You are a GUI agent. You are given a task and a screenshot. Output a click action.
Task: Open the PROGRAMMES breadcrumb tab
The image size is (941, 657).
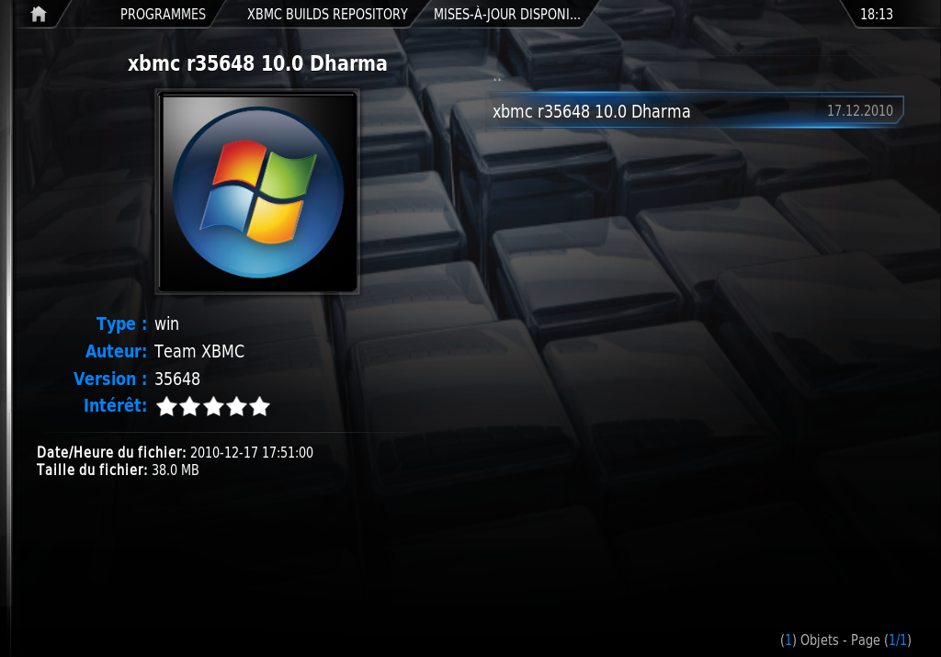pos(163,15)
